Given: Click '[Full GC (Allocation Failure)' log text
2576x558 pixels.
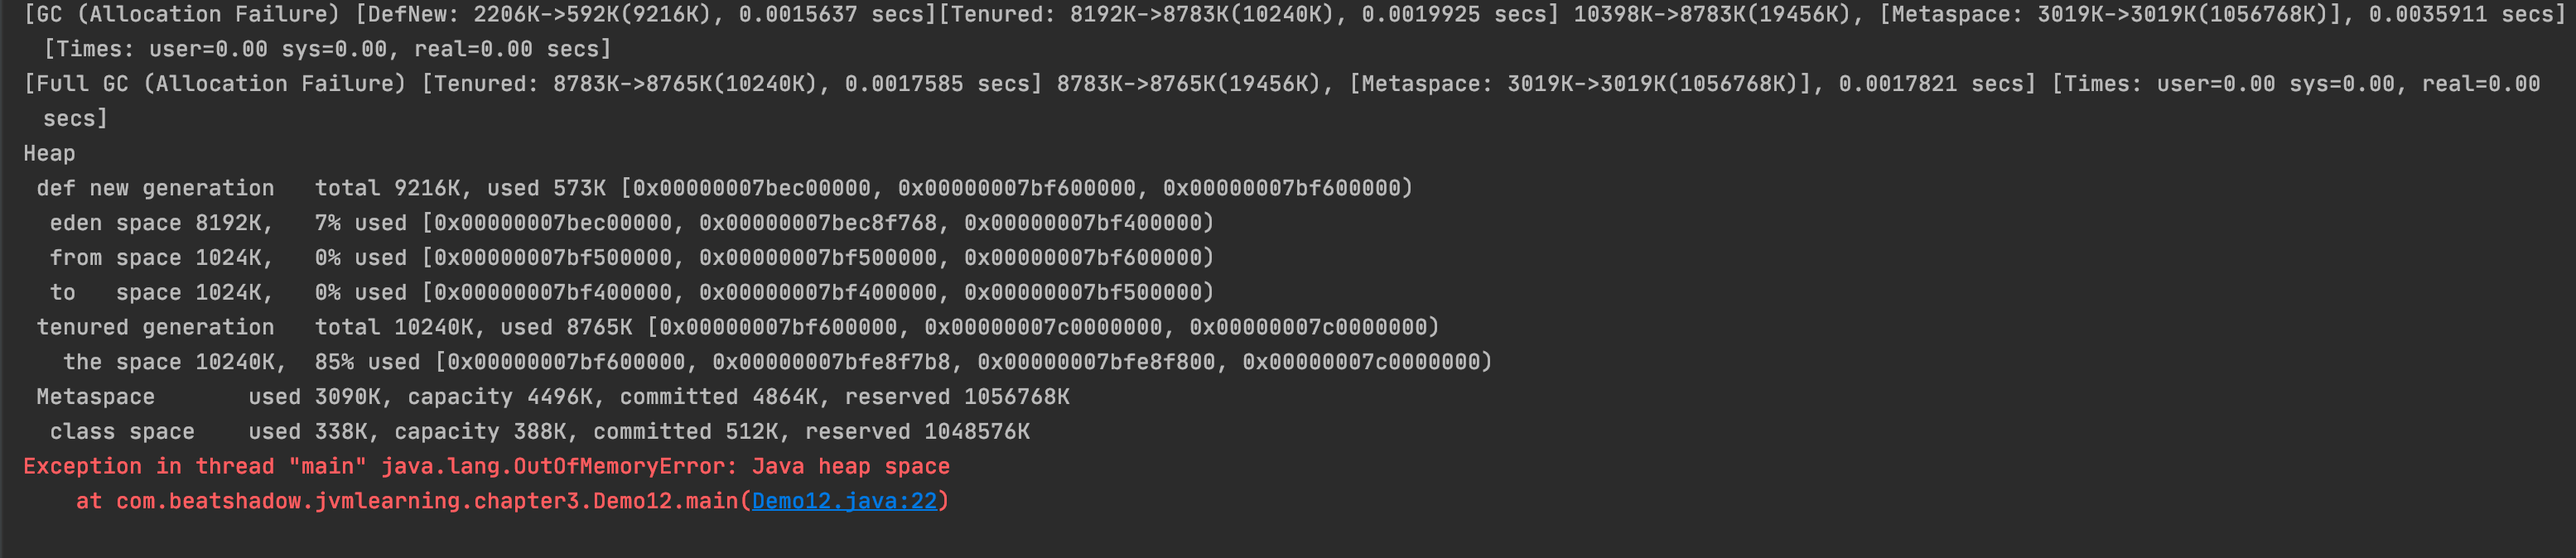Looking at the screenshot, I should click(214, 84).
